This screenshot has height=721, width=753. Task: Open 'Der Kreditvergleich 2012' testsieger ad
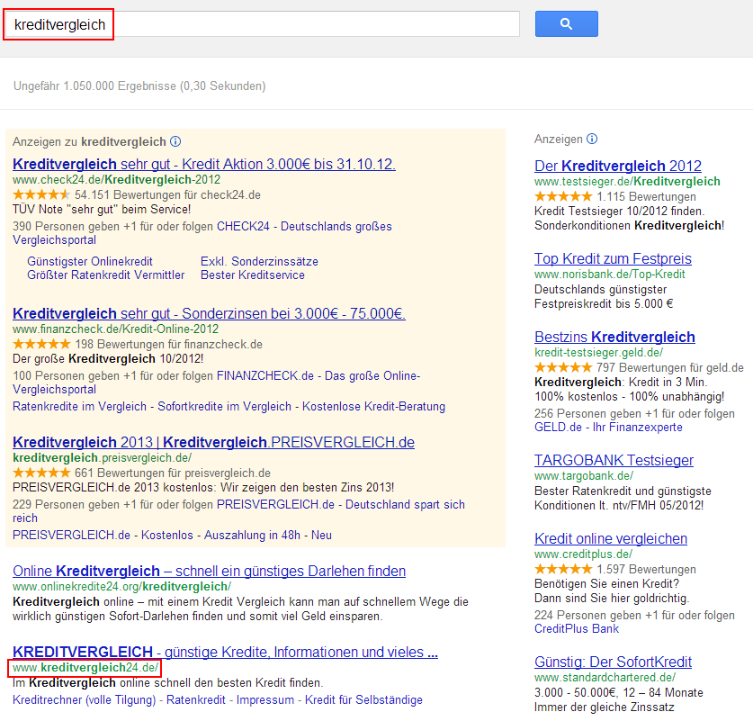coord(617,166)
